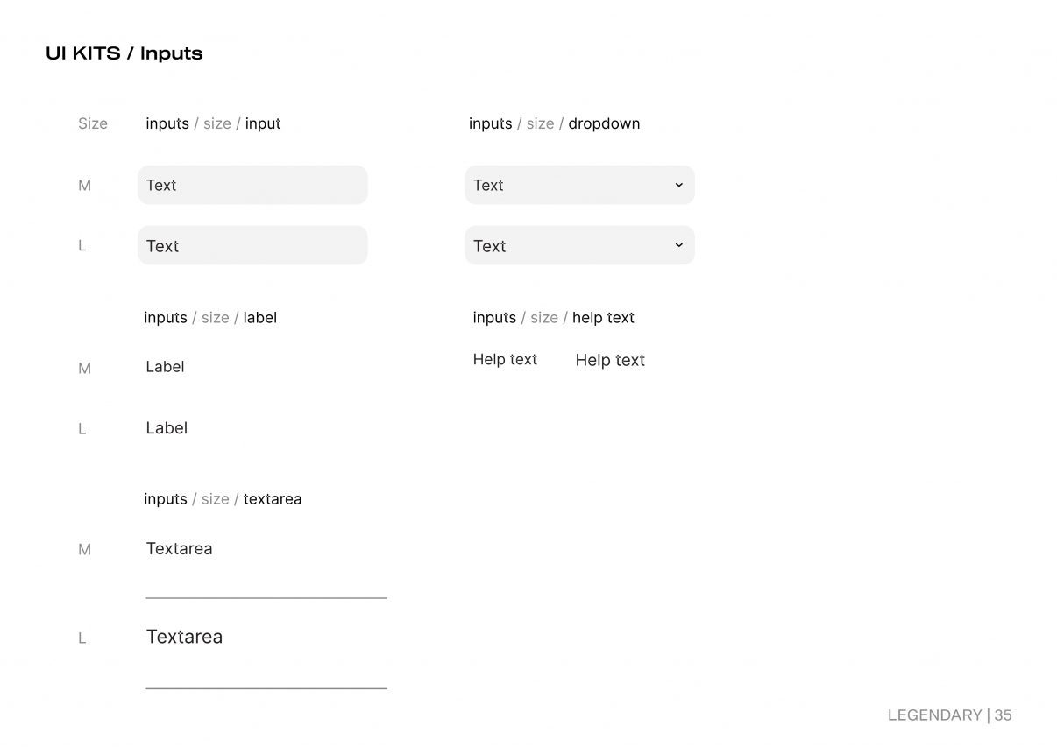
Task: Click the 'UI KITS / Inputs' page title
Action: click(124, 53)
